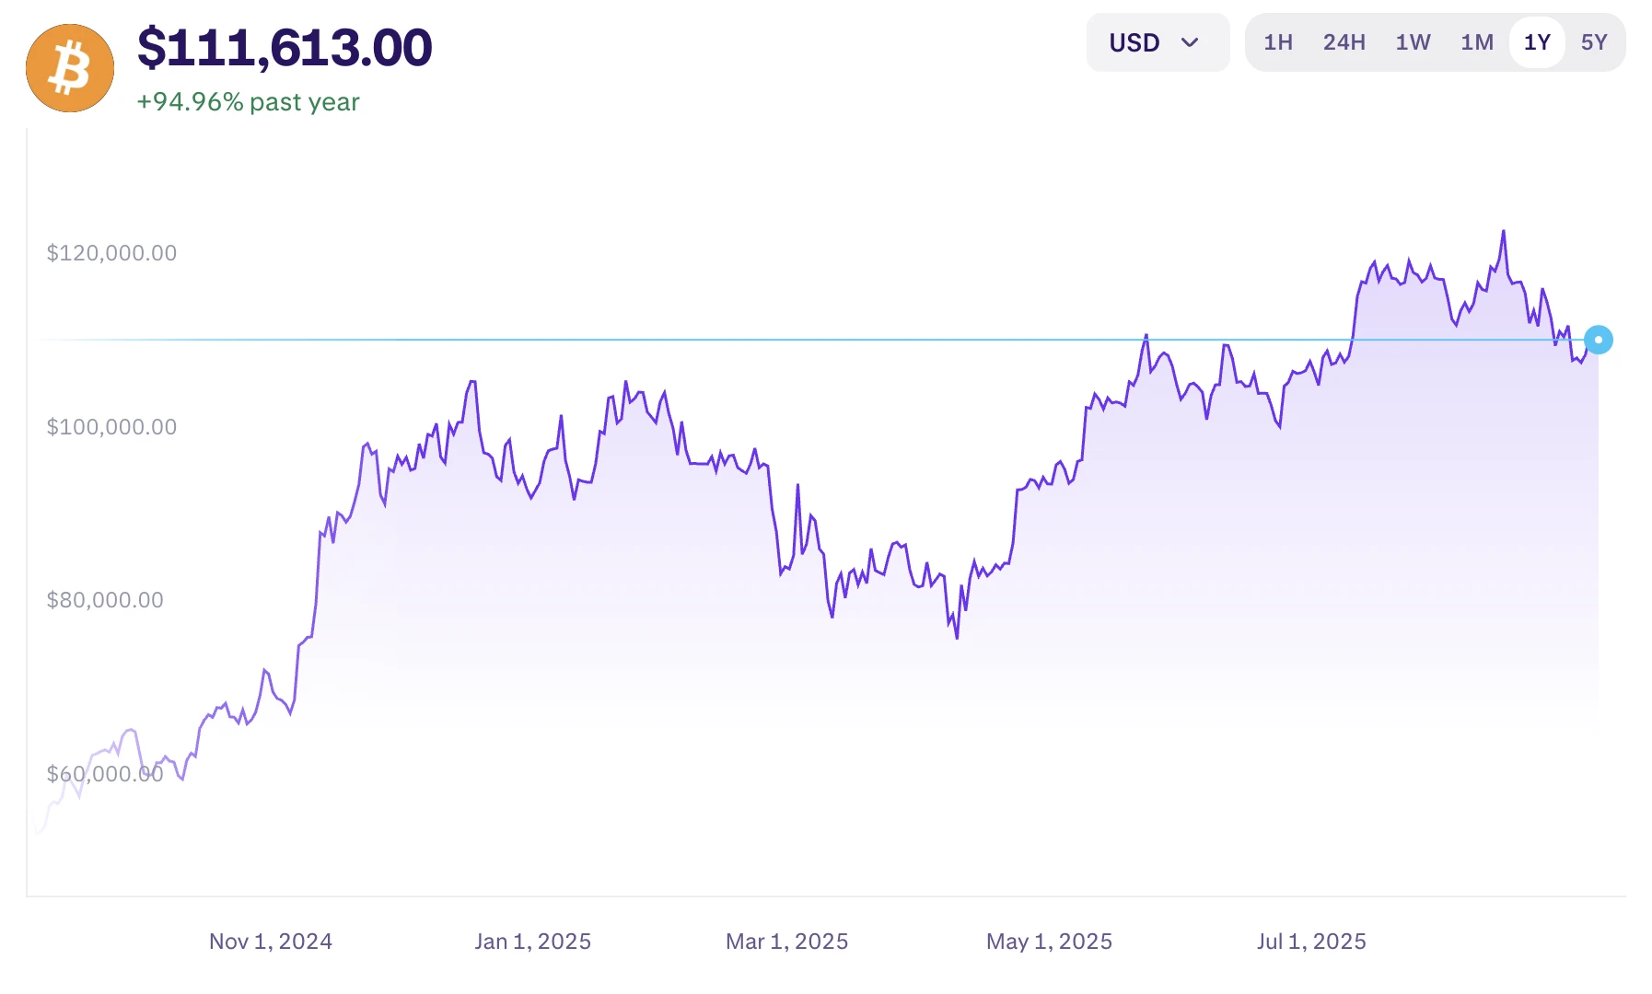Click the $100,000.00 axis label
This screenshot has height=994, width=1652.
(111, 427)
